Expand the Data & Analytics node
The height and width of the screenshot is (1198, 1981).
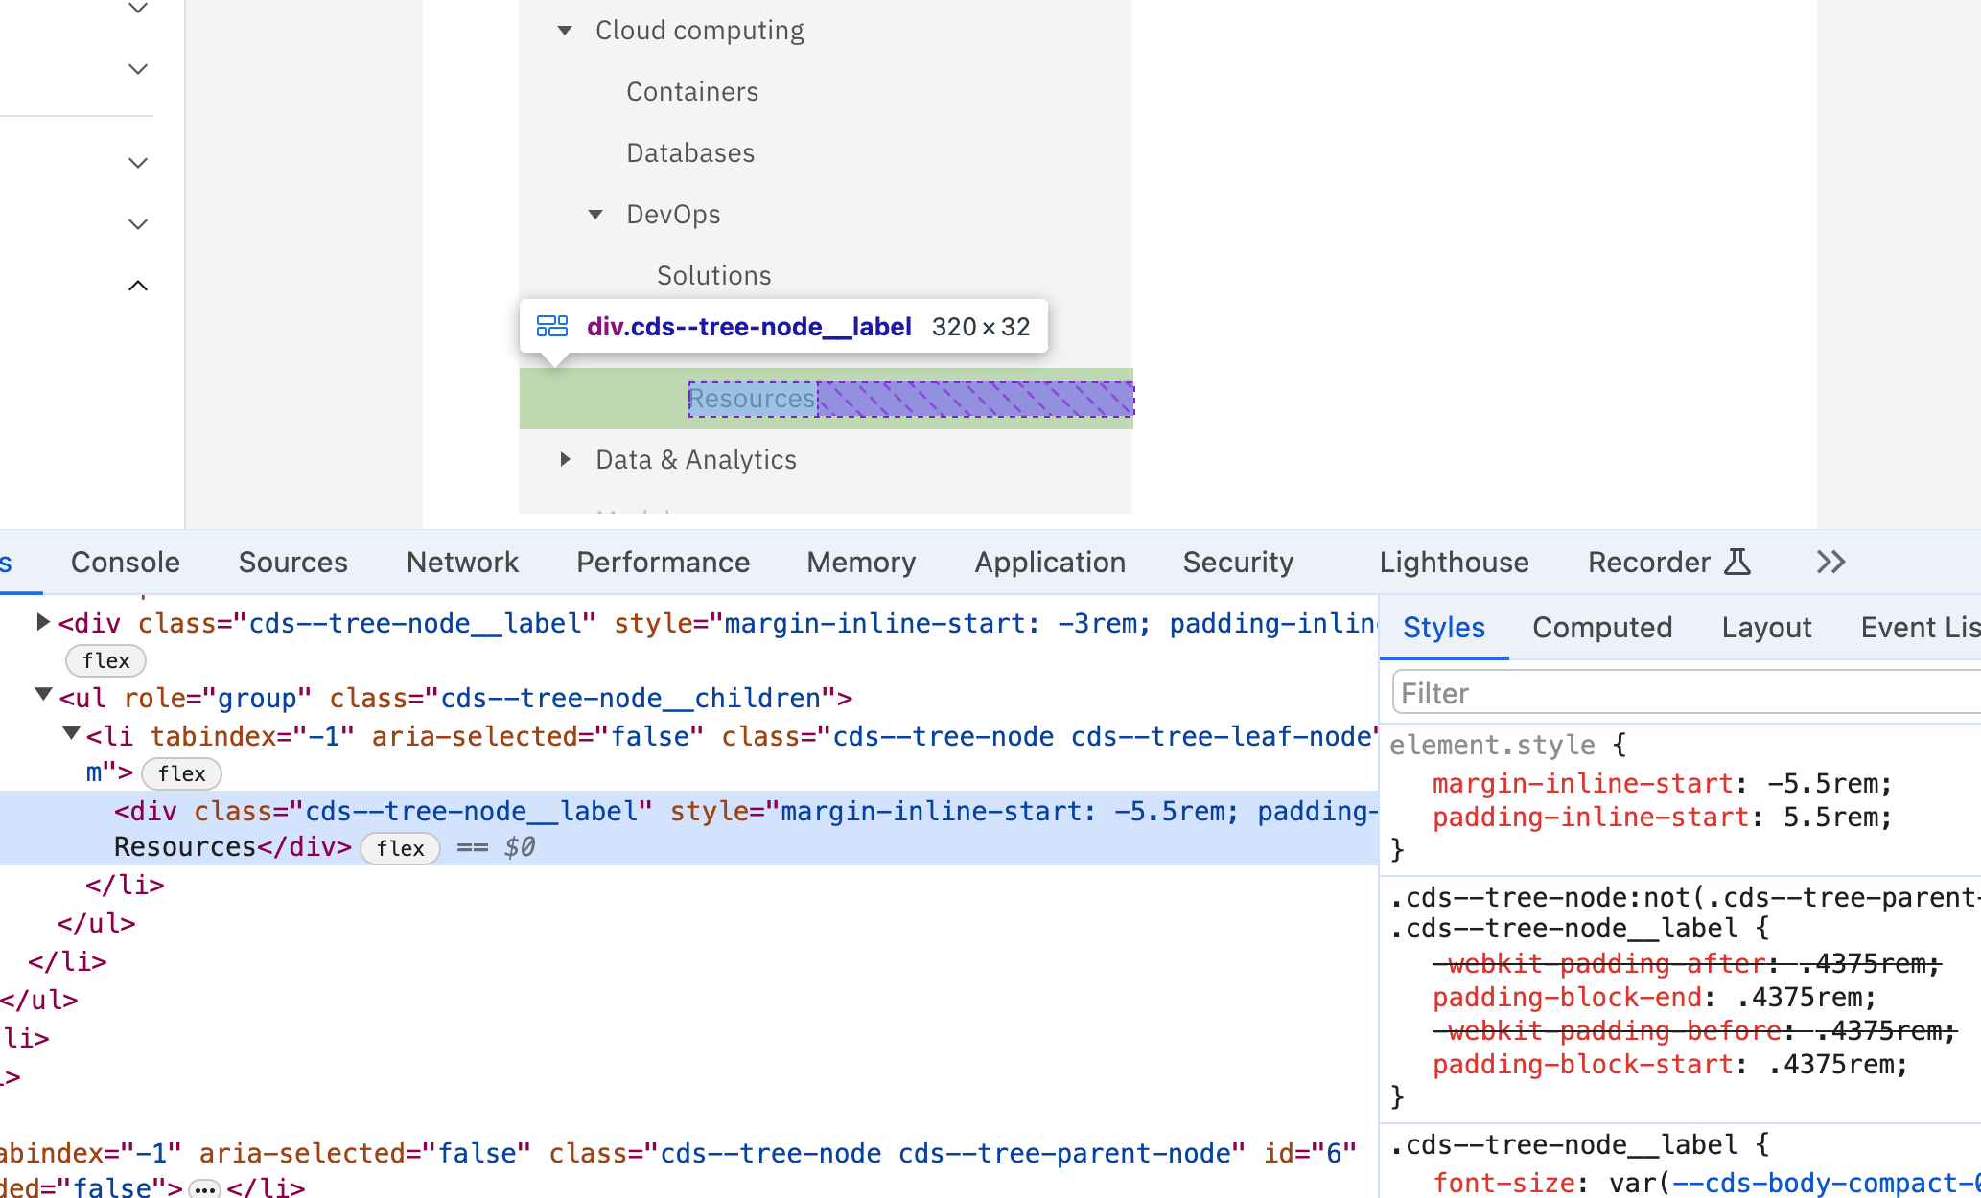pos(565,460)
